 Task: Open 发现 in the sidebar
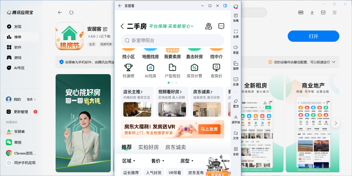coord(18,26)
